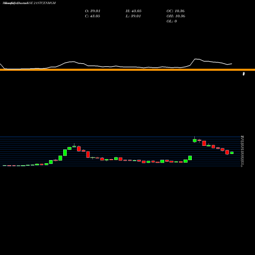The width and height of the screenshot is (255, 255).
Task: Click the low price value L: 39.01
Action: tap(133, 16)
